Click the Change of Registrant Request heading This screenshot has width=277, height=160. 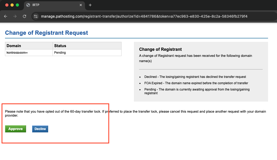(47, 33)
